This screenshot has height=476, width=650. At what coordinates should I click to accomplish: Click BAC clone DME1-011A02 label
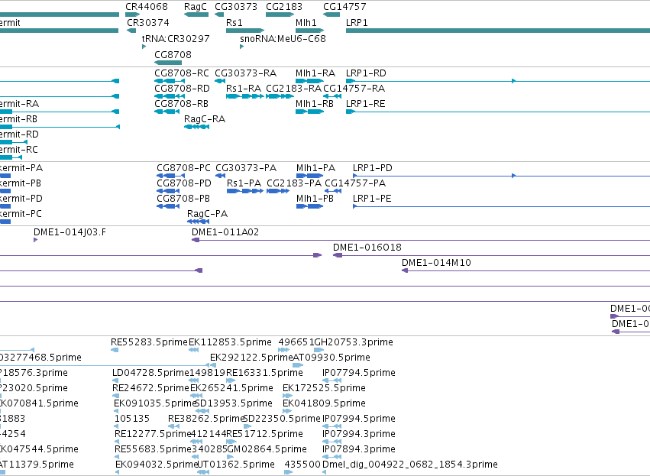tap(225, 232)
